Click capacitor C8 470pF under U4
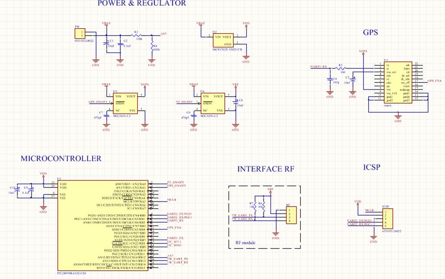Screen dimensions: 445x279 [194, 116]
